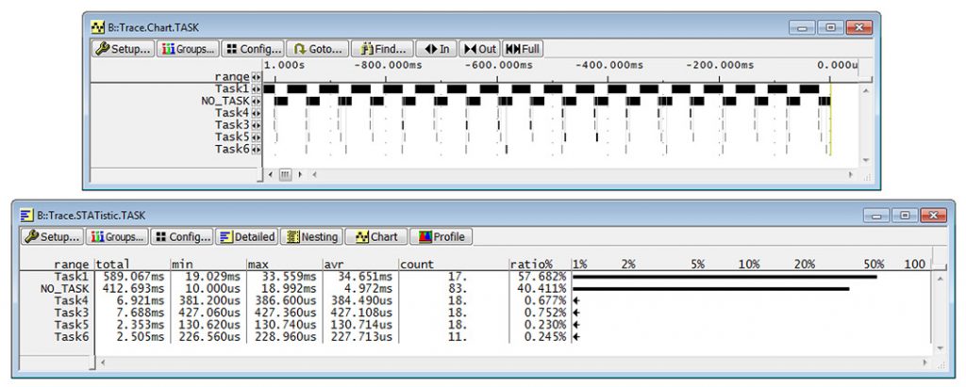The width and height of the screenshot is (966, 387).
Task: Open Chart from the statistics toolbar
Action: click(x=375, y=236)
